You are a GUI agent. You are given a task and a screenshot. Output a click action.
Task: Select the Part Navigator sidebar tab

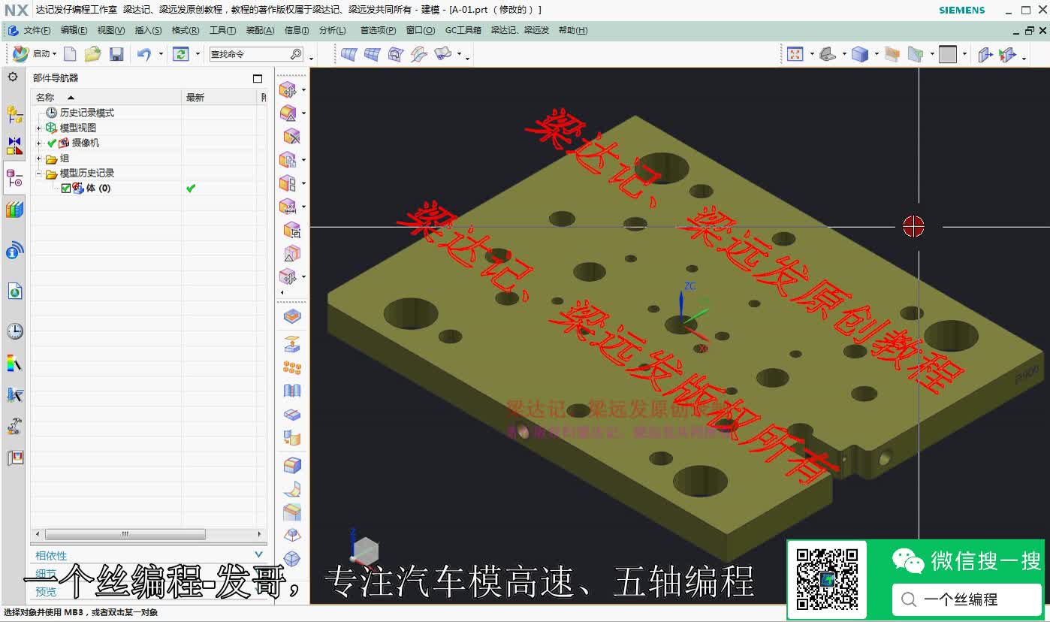(14, 178)
